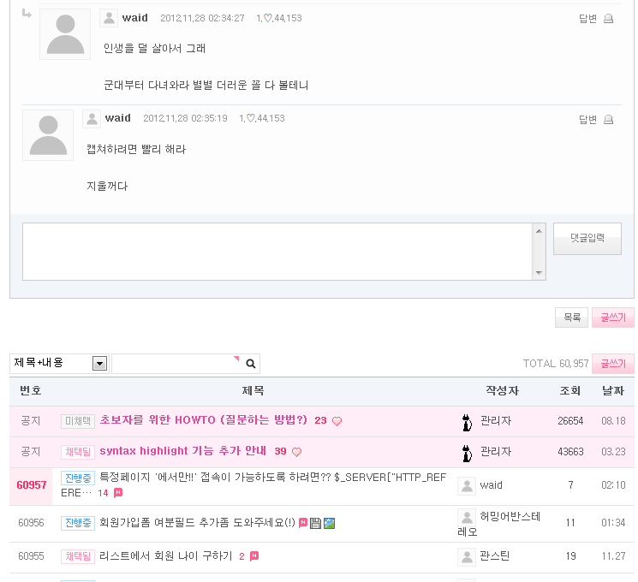Click the search magnifier icon
638x582 pixels.
(251, 364)
